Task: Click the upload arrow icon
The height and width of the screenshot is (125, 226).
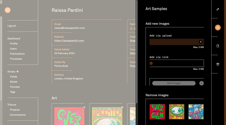Action: 201,42
